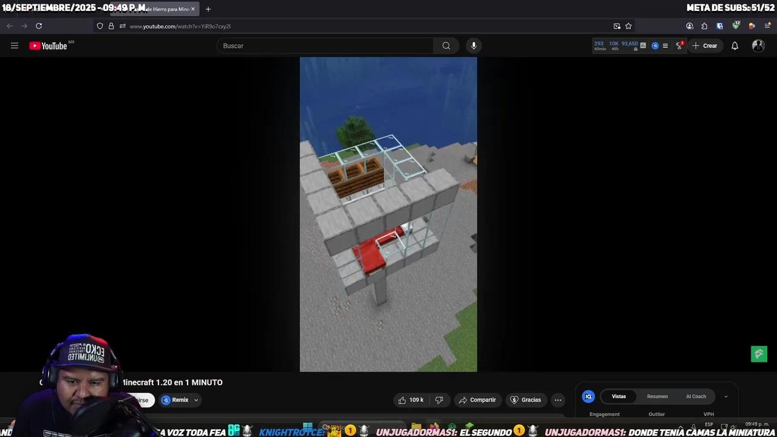Show site security padlock info
The image size is (777, 437).
tap(111, 26)
